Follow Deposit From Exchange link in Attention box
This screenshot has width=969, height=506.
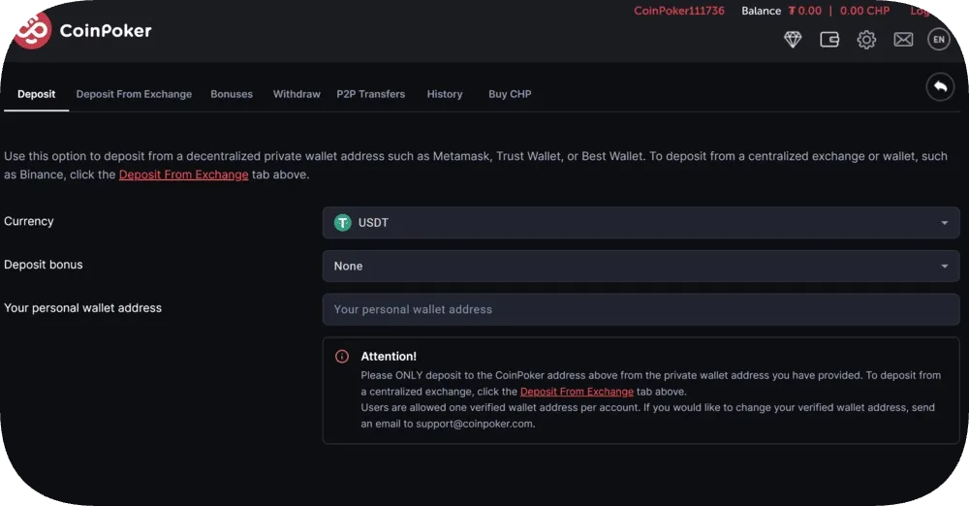pos(577,392)
